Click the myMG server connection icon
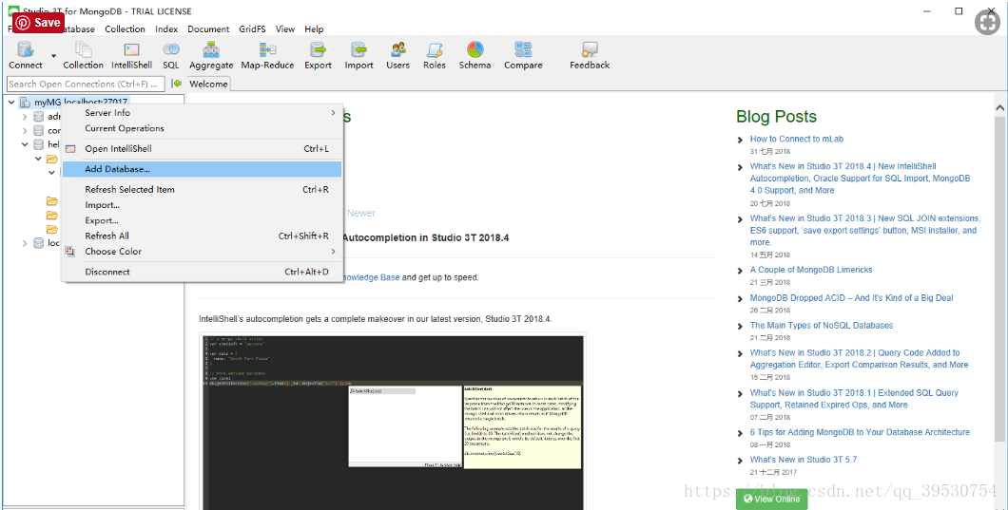This screenshot has height=510, width=1008. (25, 103)
